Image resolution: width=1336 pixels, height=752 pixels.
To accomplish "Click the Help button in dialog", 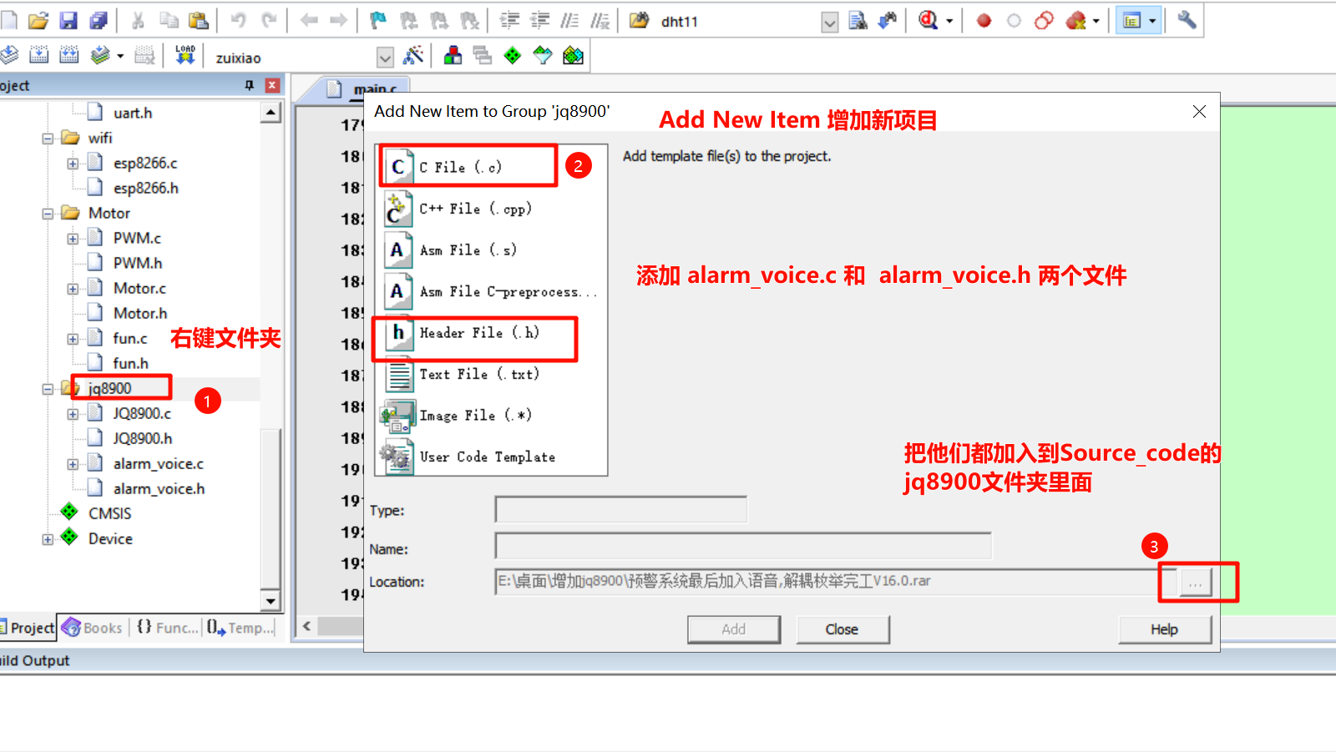I will 1164,629.
